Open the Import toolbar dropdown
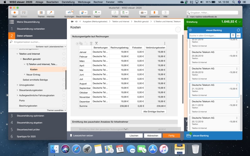Image resolution: width=250 pixels, height=156 pixels. coord(97,12)
